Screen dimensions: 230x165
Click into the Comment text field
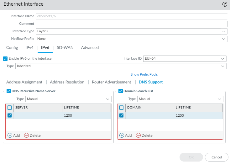point(131,24)
